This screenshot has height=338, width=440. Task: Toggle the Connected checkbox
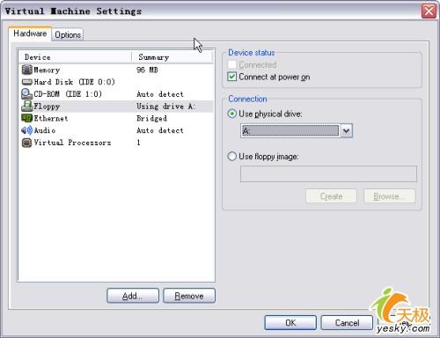pos(231,64)
